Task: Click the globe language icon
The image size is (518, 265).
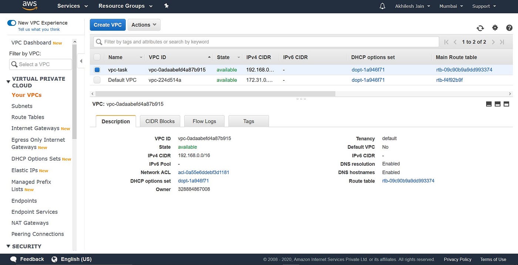Action: 54,259
